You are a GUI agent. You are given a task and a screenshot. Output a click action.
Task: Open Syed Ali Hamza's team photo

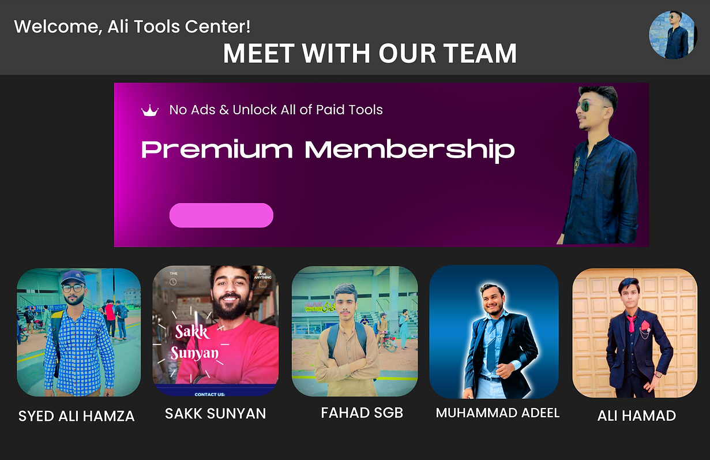[78, 332]
